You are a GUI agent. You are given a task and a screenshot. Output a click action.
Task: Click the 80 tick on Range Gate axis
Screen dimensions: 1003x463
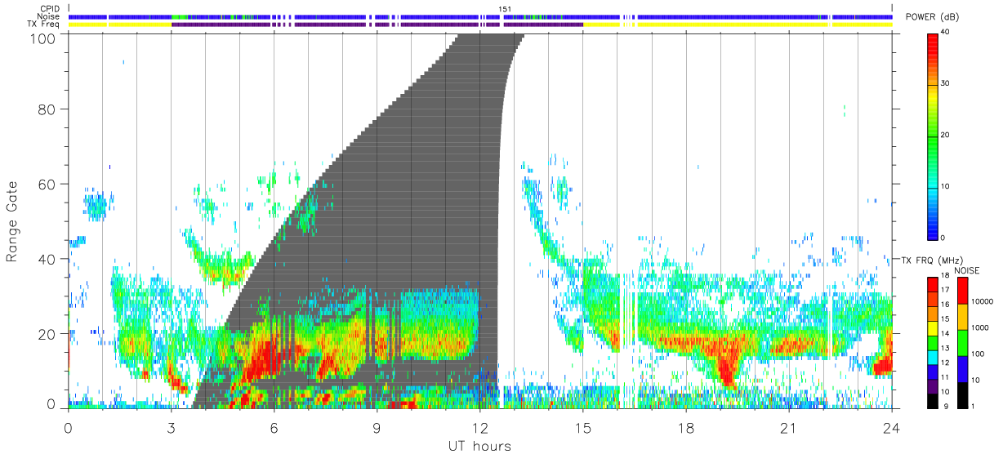(x=46, y=109)
